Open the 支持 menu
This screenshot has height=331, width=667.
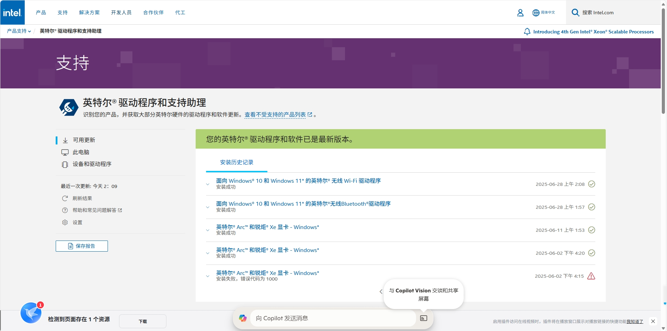tap(63, 13)
